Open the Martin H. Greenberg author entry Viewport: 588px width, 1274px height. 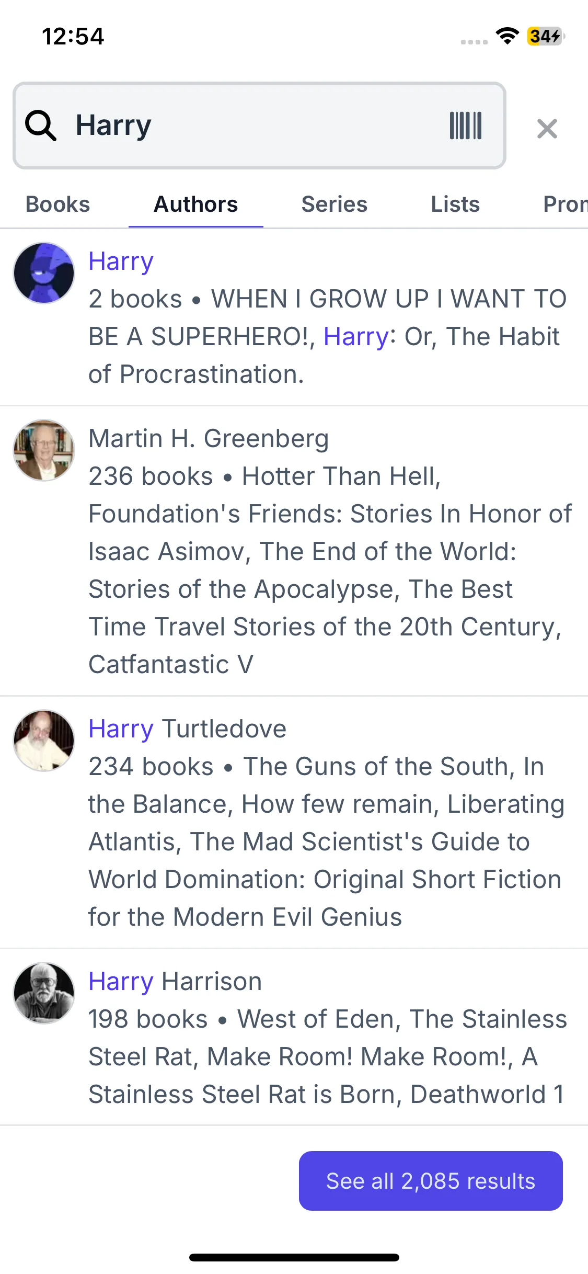click(209, 438)
